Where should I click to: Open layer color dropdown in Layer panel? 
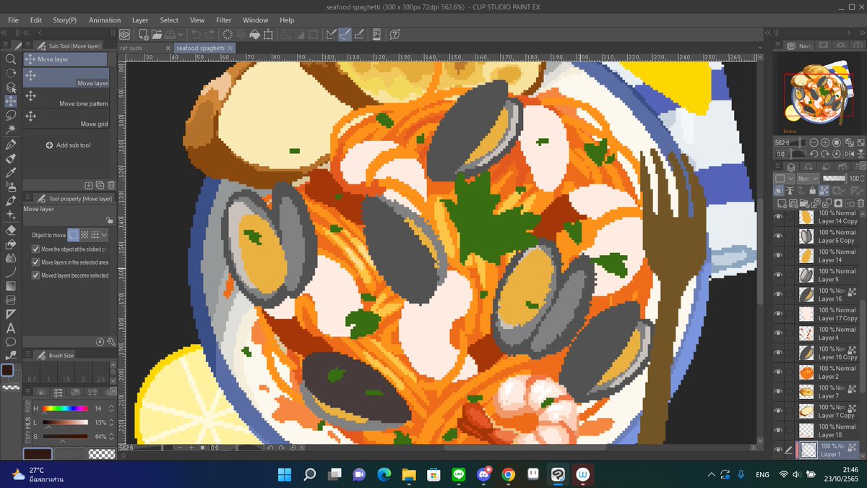click(x=783, y=178)
